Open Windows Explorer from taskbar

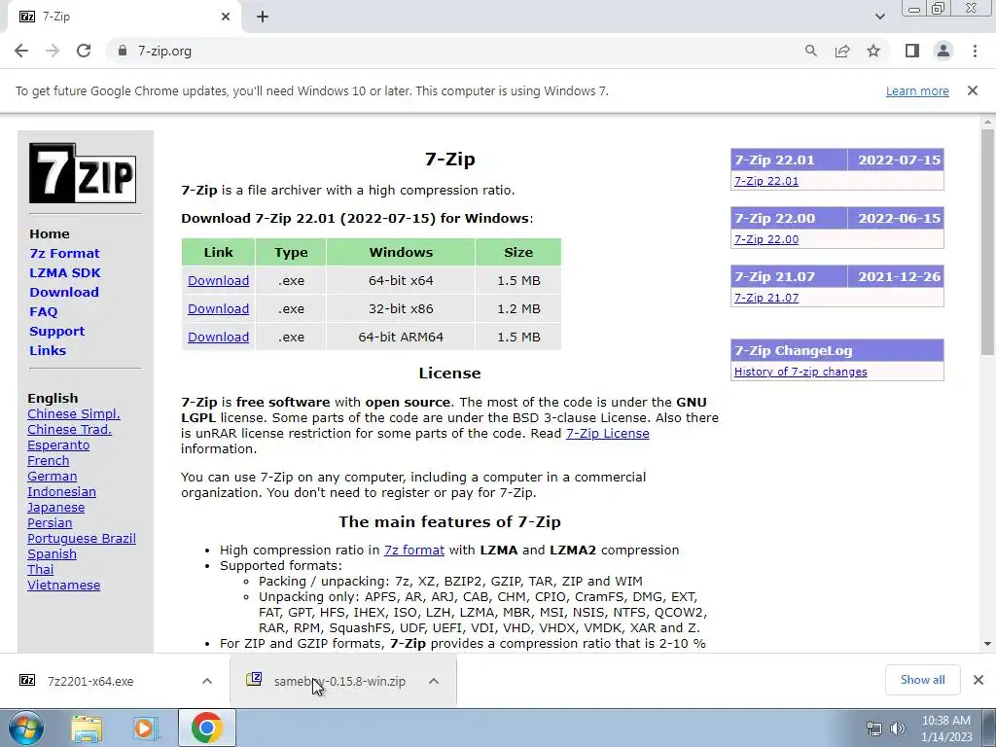click(87, 728)
